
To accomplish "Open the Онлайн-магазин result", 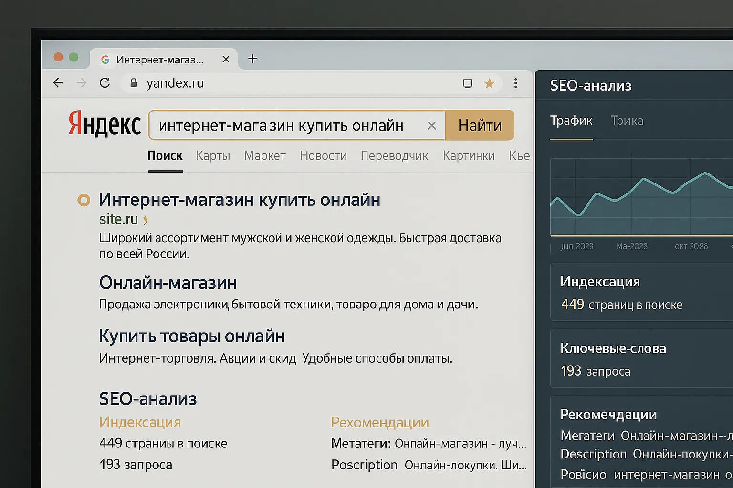I will pos(168,283).
